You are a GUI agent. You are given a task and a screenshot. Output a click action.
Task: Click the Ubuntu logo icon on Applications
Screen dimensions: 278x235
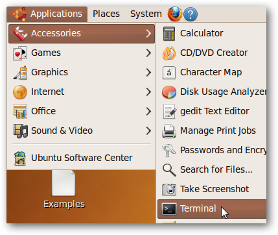[19, 14]
